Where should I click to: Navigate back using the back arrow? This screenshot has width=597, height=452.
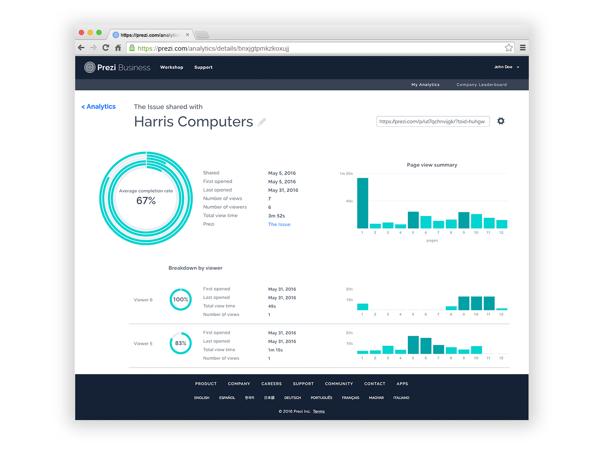coord(81,48)
